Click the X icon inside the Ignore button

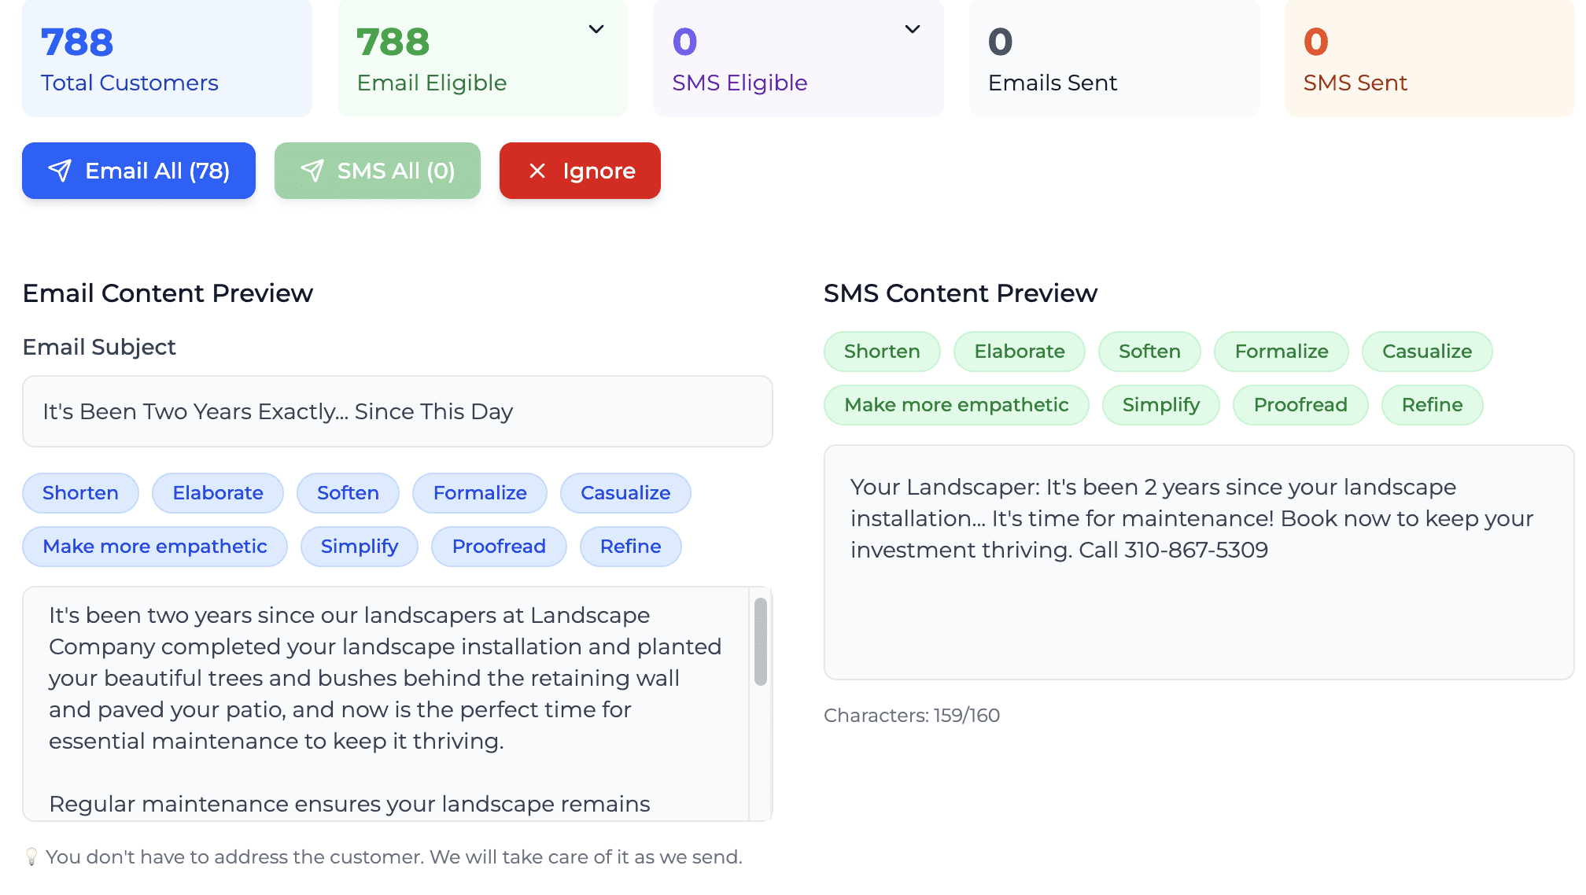[538, 170]
